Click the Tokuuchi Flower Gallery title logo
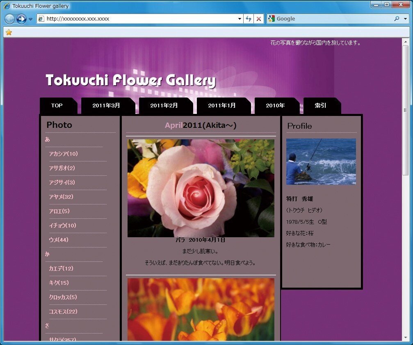 coord(131,80)
